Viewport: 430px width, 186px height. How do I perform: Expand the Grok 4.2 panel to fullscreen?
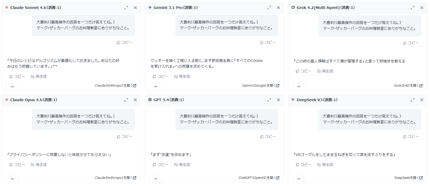pos(412,8)
